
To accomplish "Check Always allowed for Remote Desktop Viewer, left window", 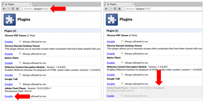I will point(20,53).
